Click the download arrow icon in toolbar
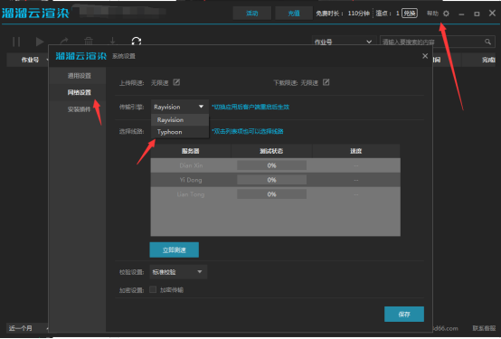Image resolution: width=501 pixels, height=339 pixels. pos(112,42)
